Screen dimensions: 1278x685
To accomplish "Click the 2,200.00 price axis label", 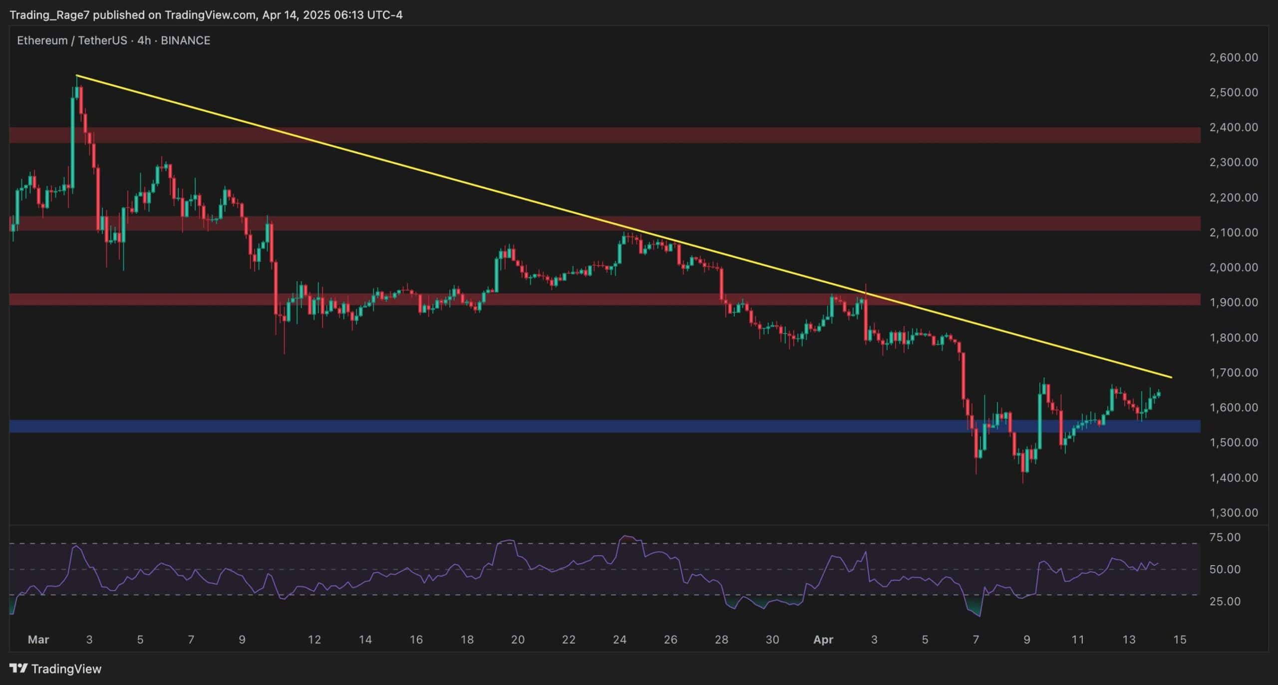I will tap(1233, 198).
